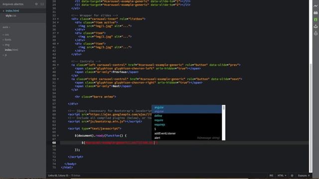The image size is (319, 179).
Task: Click line number 68 in the gutter
Action: coord(54,143)
